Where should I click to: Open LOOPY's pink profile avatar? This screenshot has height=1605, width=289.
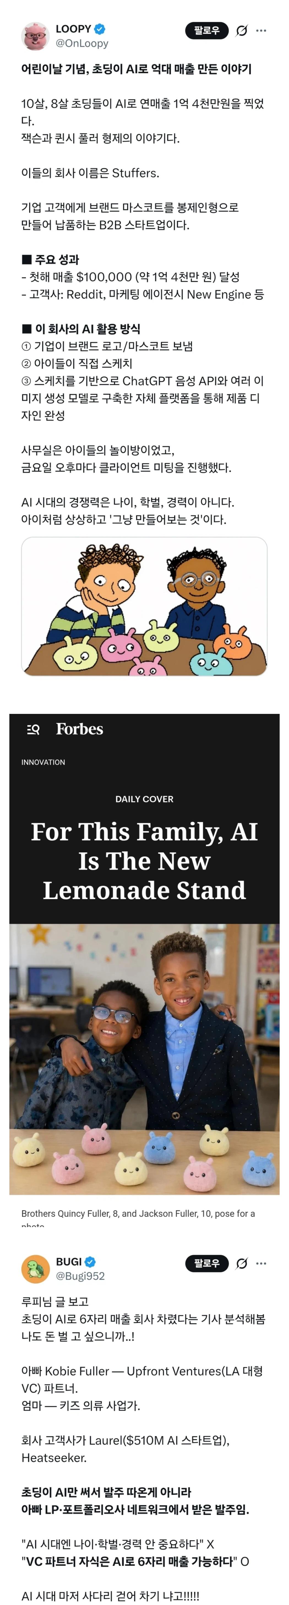36,36
